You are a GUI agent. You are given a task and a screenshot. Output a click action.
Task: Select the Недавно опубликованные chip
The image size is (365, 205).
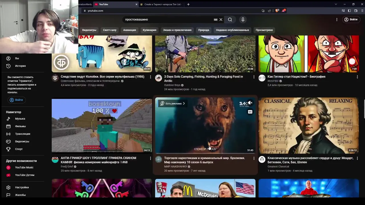coord(232,30)
